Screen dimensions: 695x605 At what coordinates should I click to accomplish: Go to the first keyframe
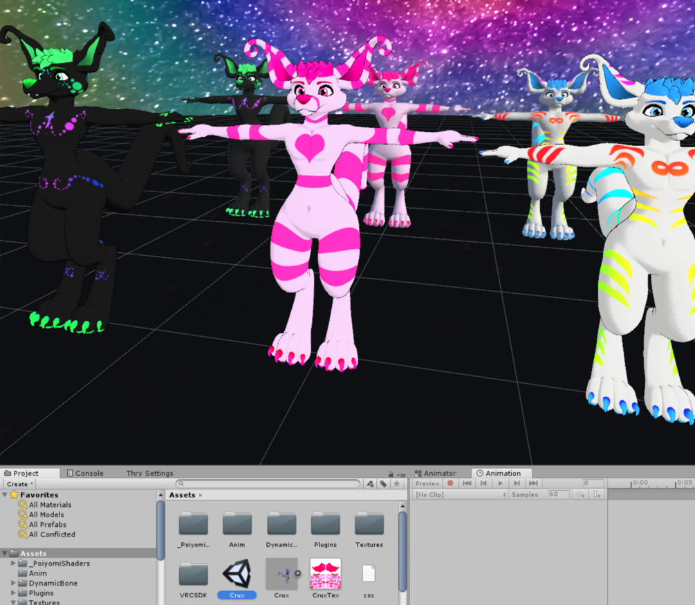[x=467, y=483]
